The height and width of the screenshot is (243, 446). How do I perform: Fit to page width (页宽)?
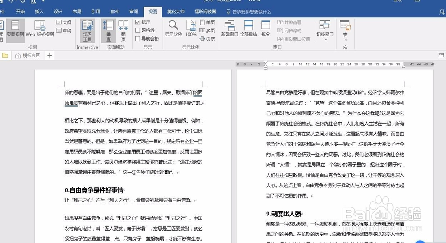[x=207, y=39]
